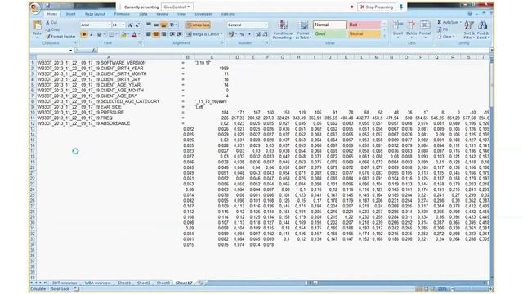Activate the Format Painter brush

tap(60, 36)
